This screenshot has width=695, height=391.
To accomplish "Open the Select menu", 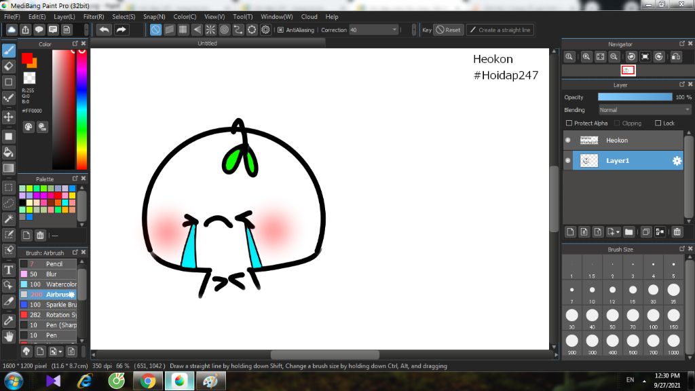I will coord(124,17).
